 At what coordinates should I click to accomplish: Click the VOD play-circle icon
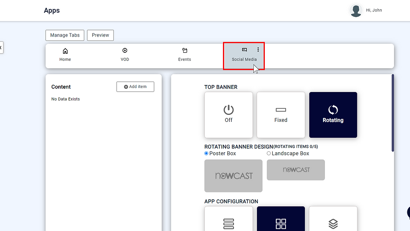(125, 50)
